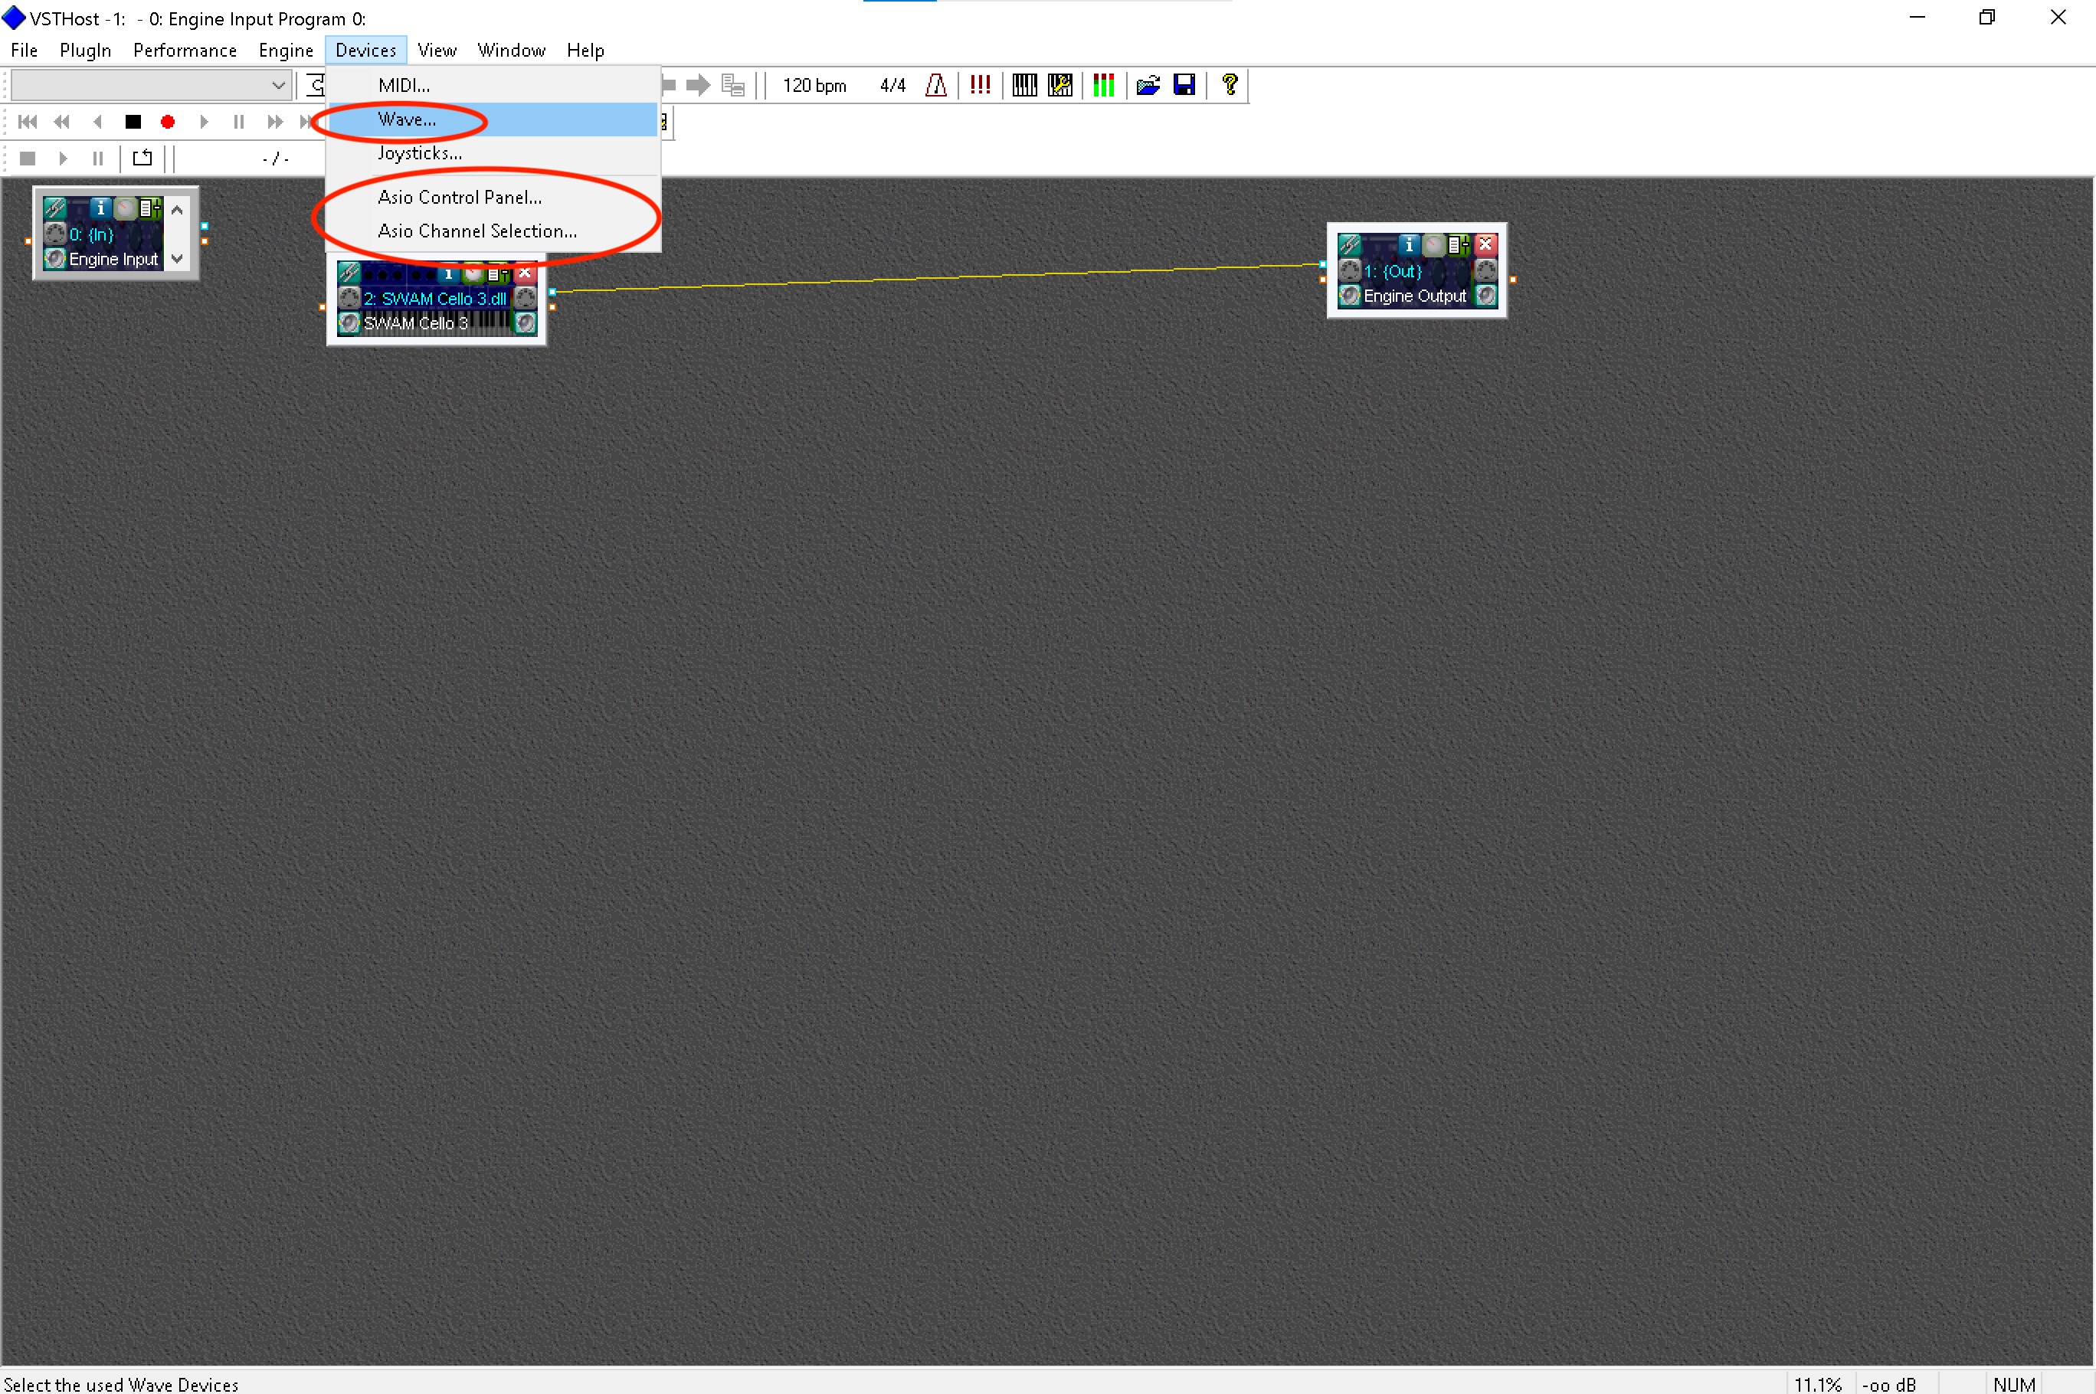
Task: Click the up chevron on Engine Input module
Action: (x=177, y=211)
